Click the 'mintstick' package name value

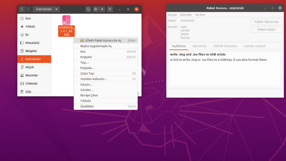click(187, 21)
